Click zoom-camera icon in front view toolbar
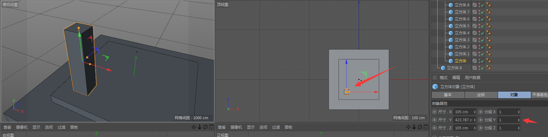This screenshot has width=548, height=137. 414,127
